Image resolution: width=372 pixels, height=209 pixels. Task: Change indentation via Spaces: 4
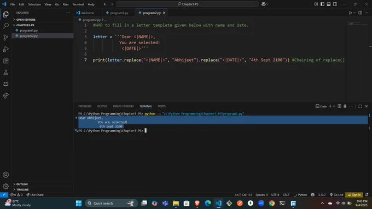[261, 195]
